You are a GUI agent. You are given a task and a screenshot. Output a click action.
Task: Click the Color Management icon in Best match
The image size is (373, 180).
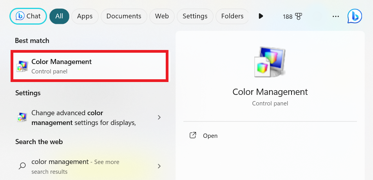(22, 66)
